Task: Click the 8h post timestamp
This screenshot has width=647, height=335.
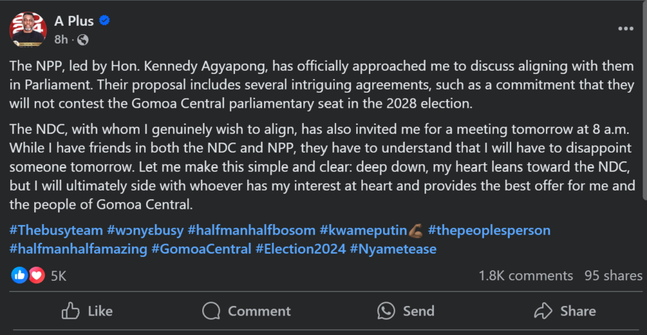Action: 61,40
